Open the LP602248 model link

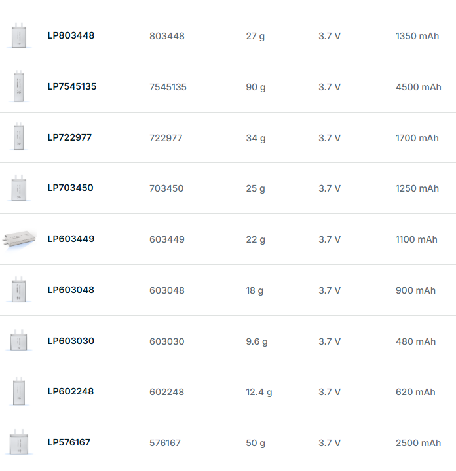[x=70, y=391]
